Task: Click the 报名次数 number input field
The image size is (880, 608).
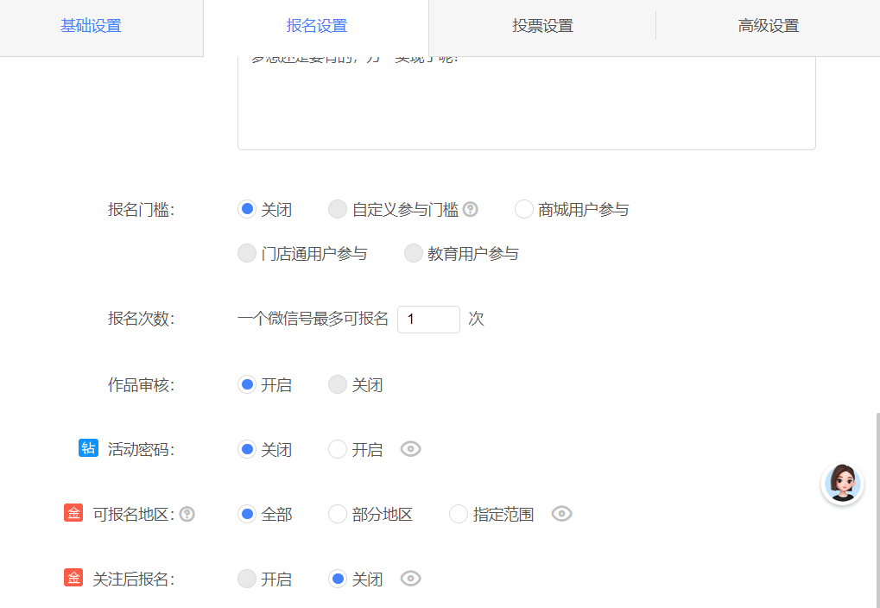Action: pos(429,320)
